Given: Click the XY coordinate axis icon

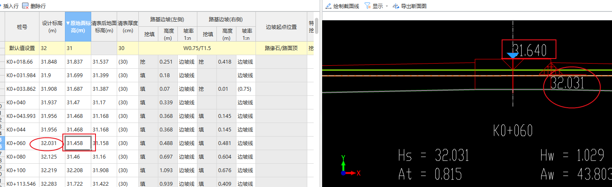Looking at the screenshot, I should click(x=350, y=166).
